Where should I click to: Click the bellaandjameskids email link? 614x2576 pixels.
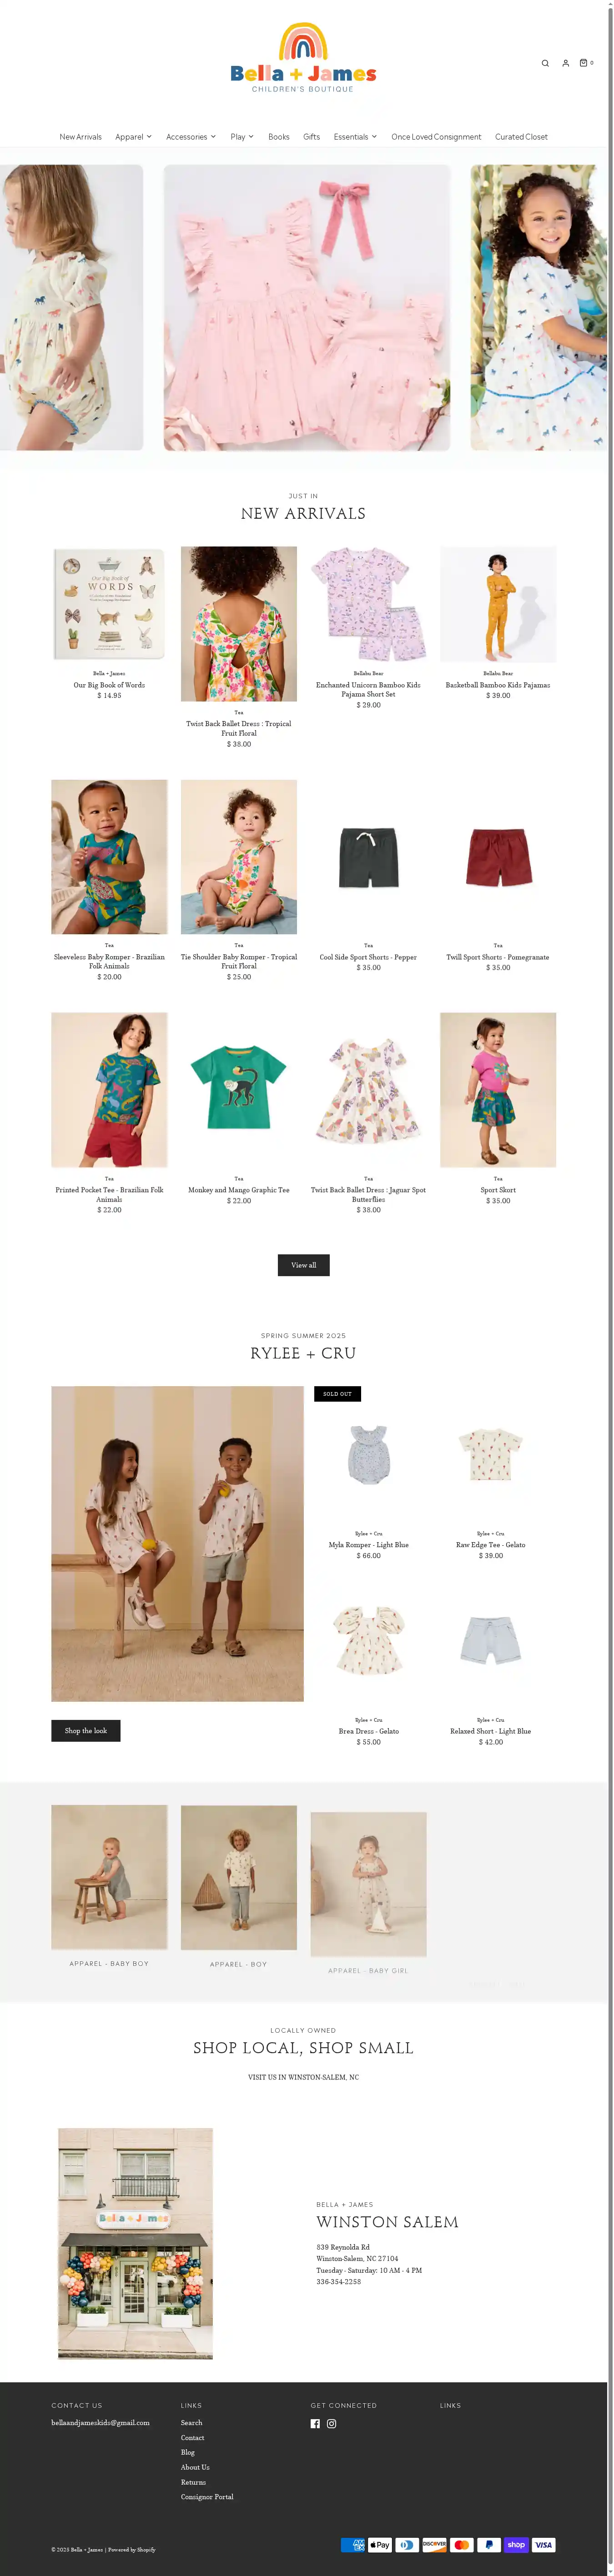tap(100, 2422)
